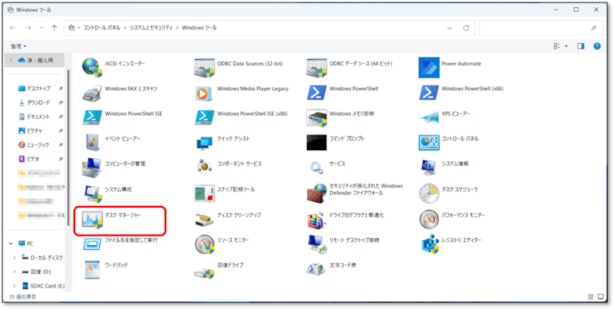Image resolution: width=614 pixels, height=309 pixels.
Task: Click the search box
Action: 540,28
